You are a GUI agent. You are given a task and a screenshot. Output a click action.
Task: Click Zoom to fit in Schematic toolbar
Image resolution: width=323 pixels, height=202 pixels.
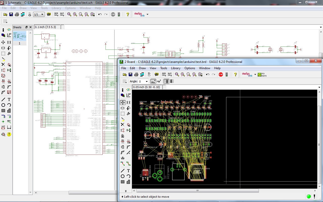[x=69, y=14]
